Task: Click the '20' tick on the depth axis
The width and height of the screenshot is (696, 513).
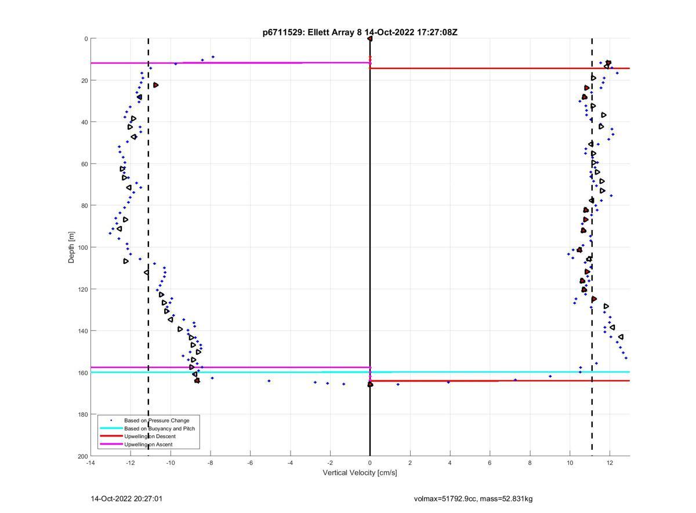Action: tap(84, 81)
